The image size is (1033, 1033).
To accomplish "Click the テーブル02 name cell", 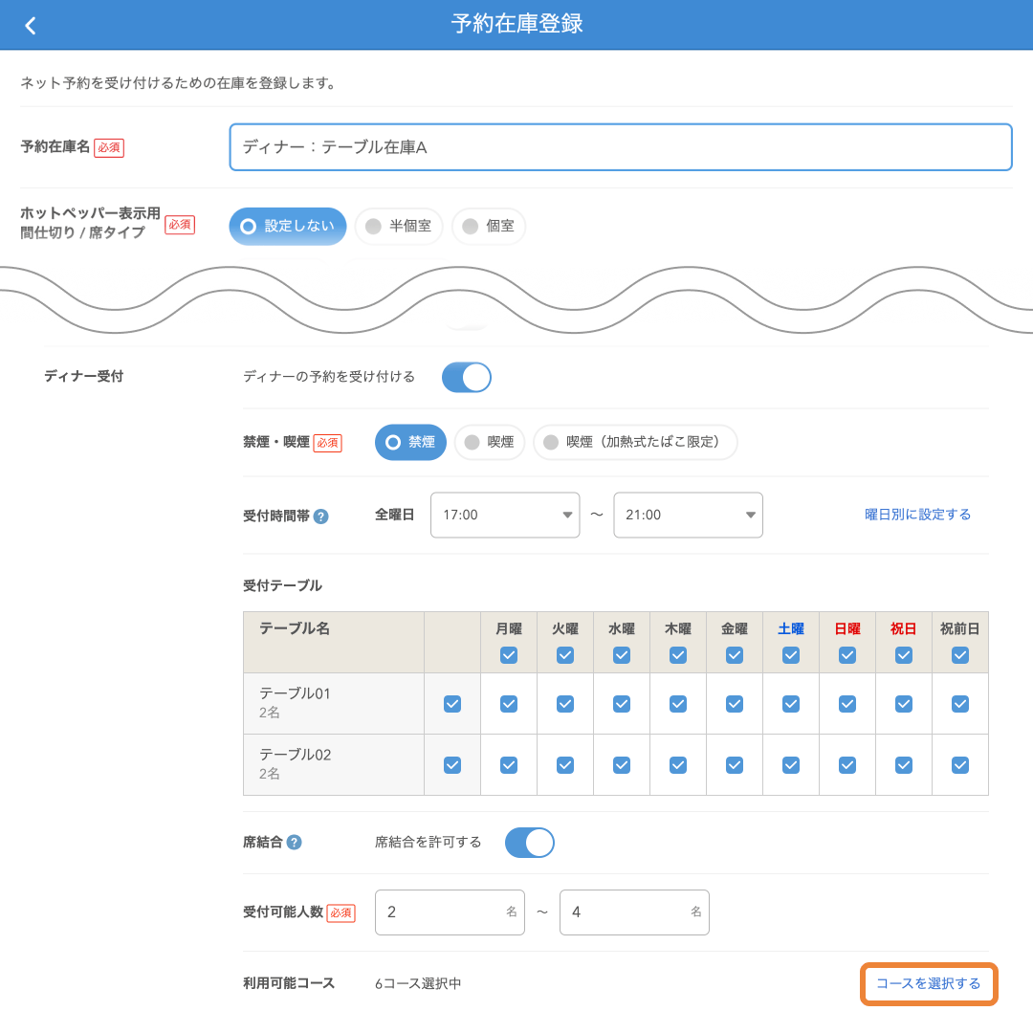I will (x=334, y=765).
